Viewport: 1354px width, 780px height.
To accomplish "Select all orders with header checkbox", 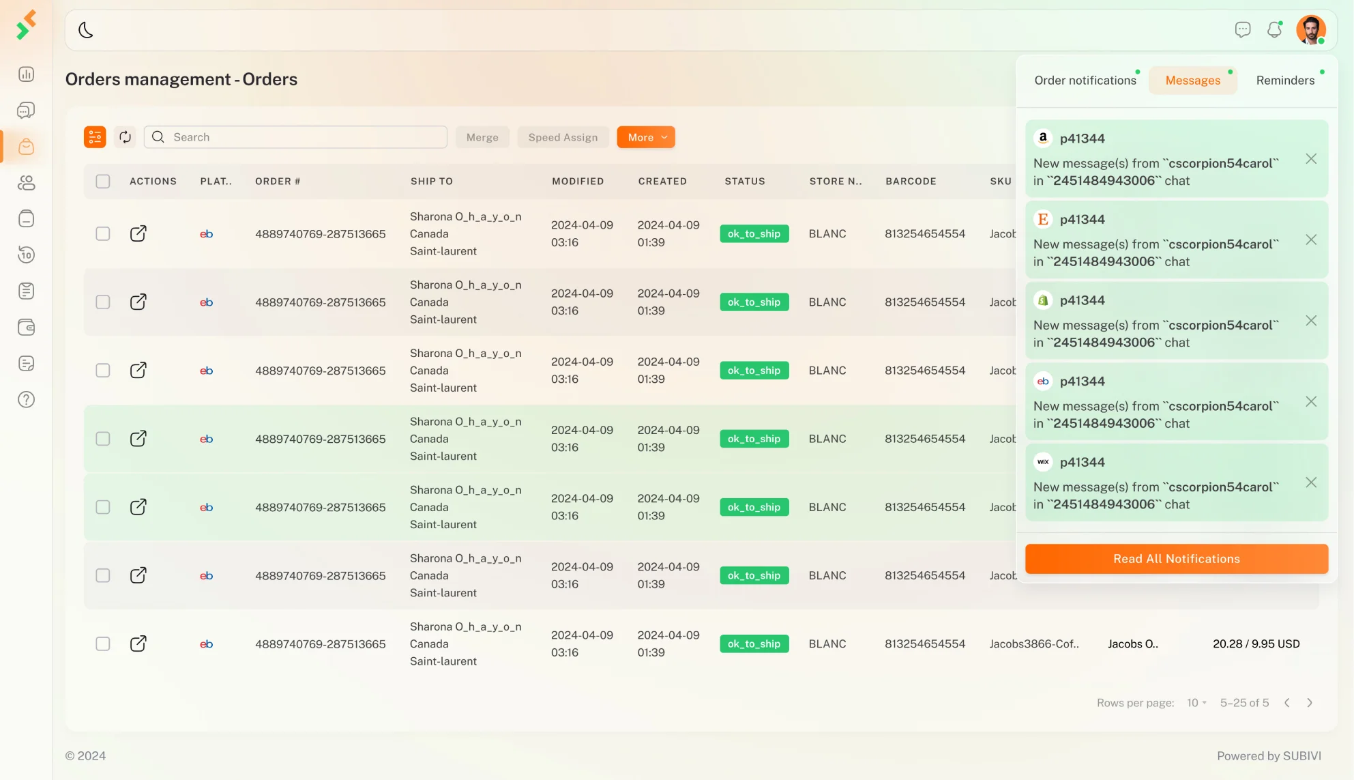I will click(103, 182).
